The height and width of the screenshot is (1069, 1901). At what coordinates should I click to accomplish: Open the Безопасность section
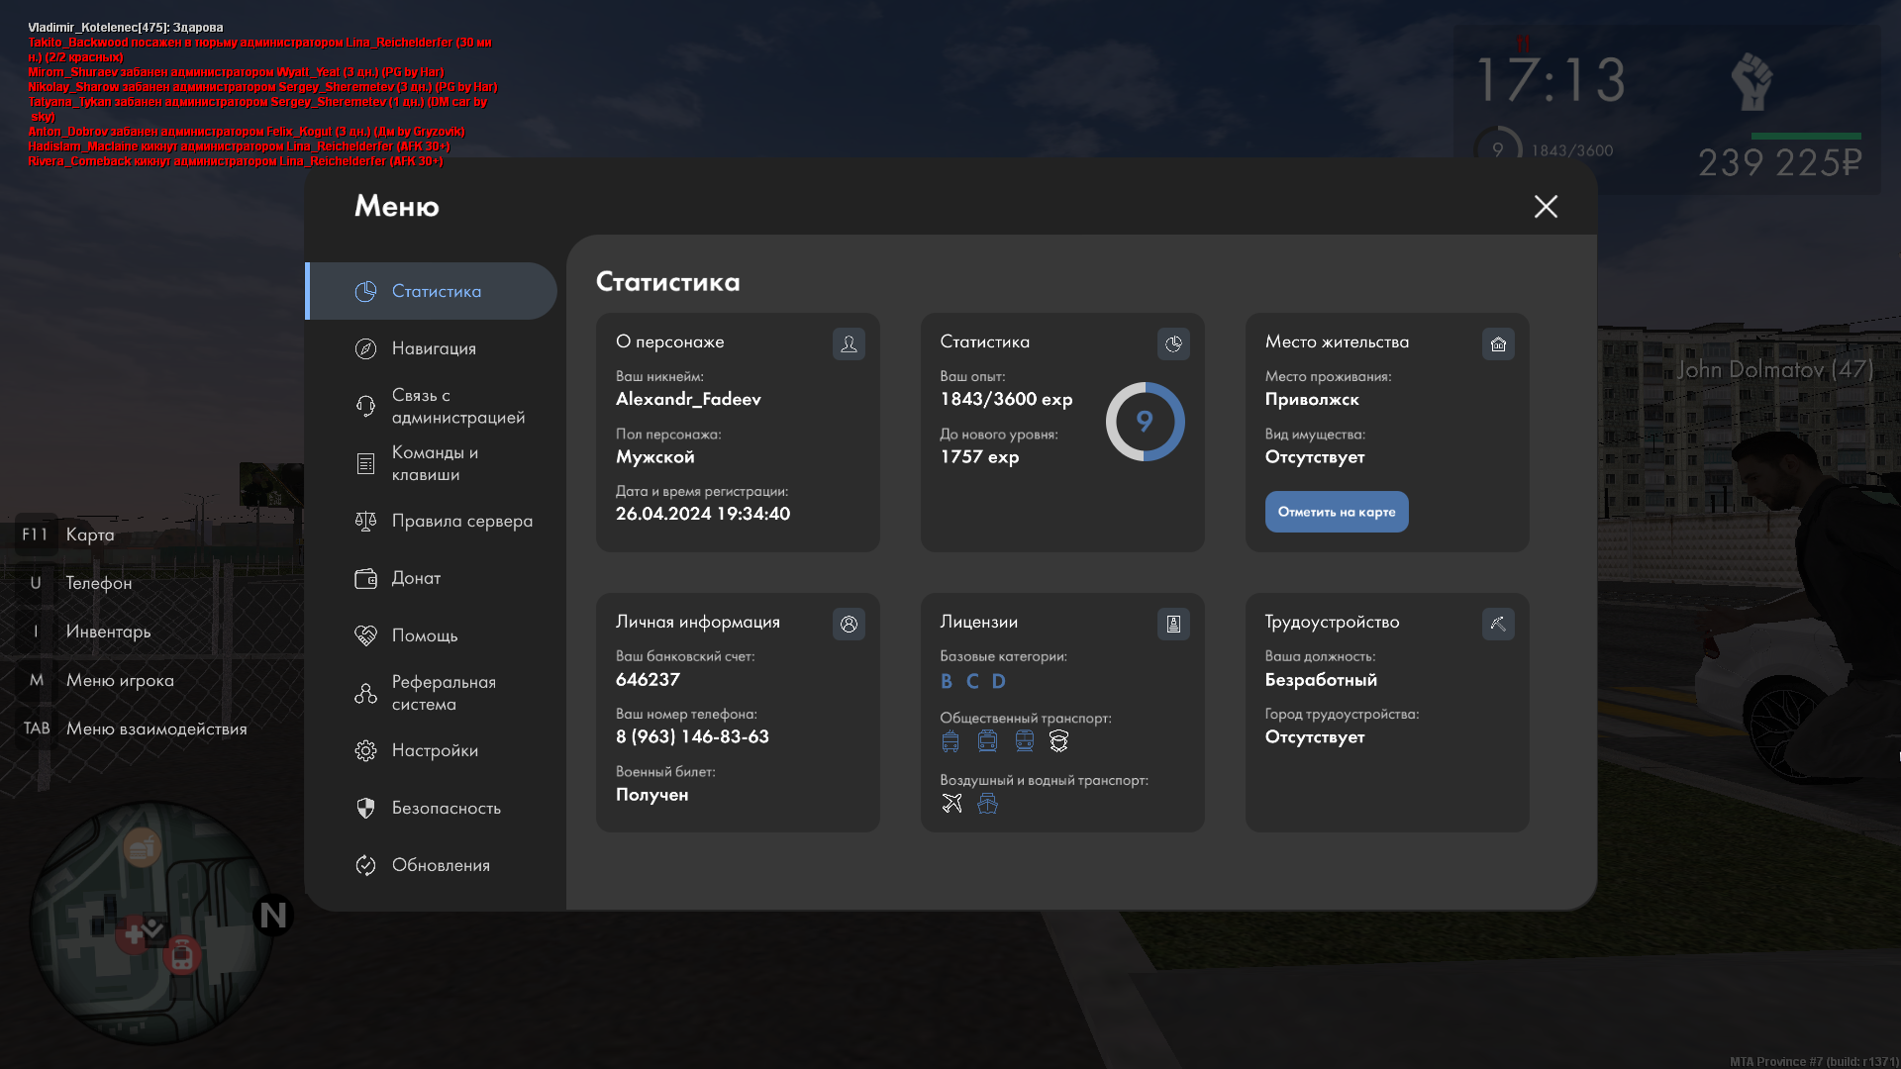click(x=446, y=808)
